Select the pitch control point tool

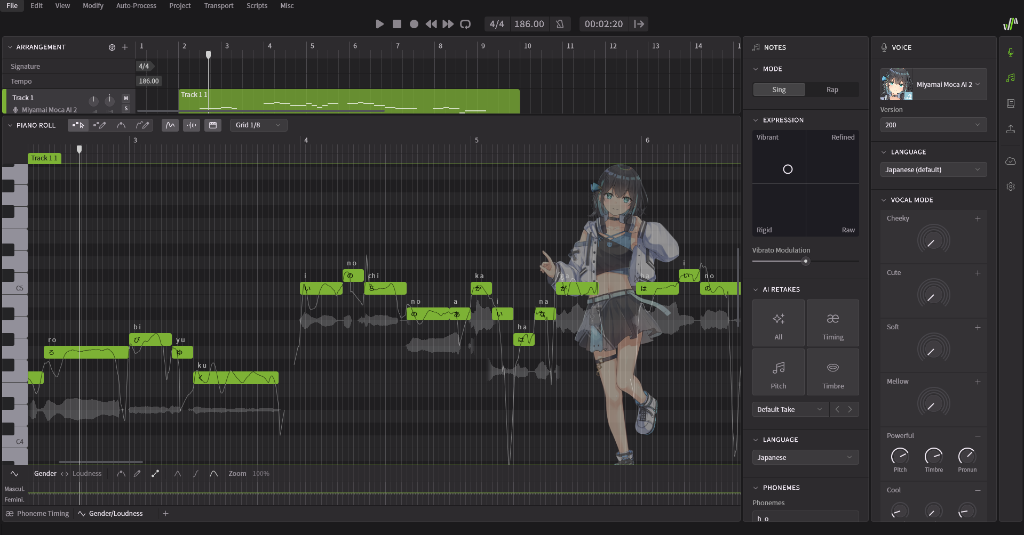tap(121, 125)
